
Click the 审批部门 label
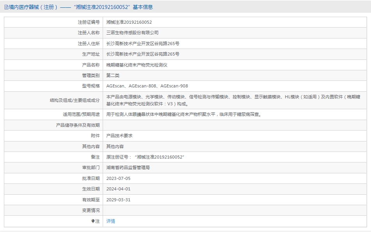[x=91, y=167]
